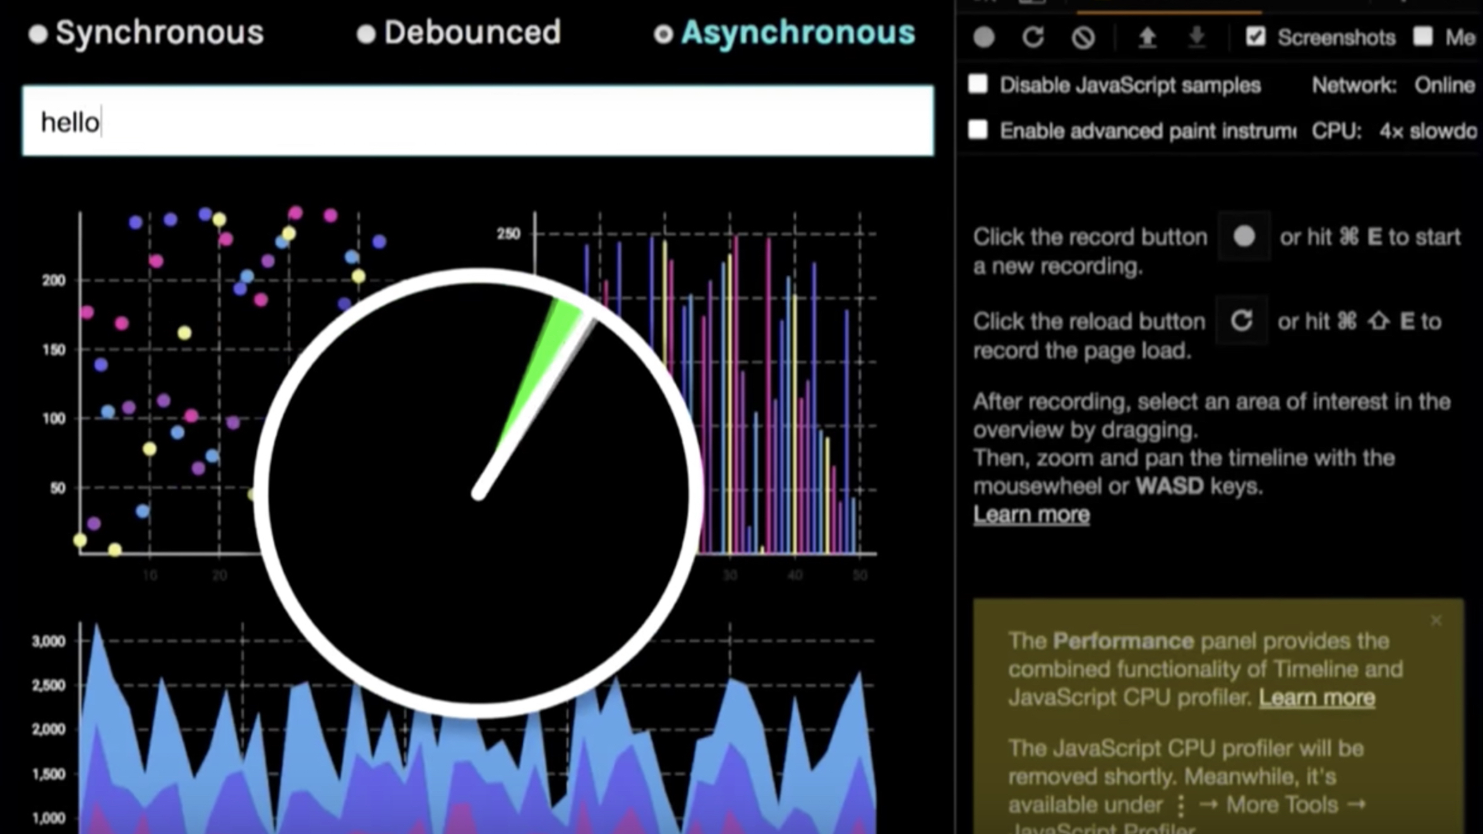Viewport: 1483px width, 834px height.
Task: Click reload icon in instructions text
Action: [x=1241, y=321]
